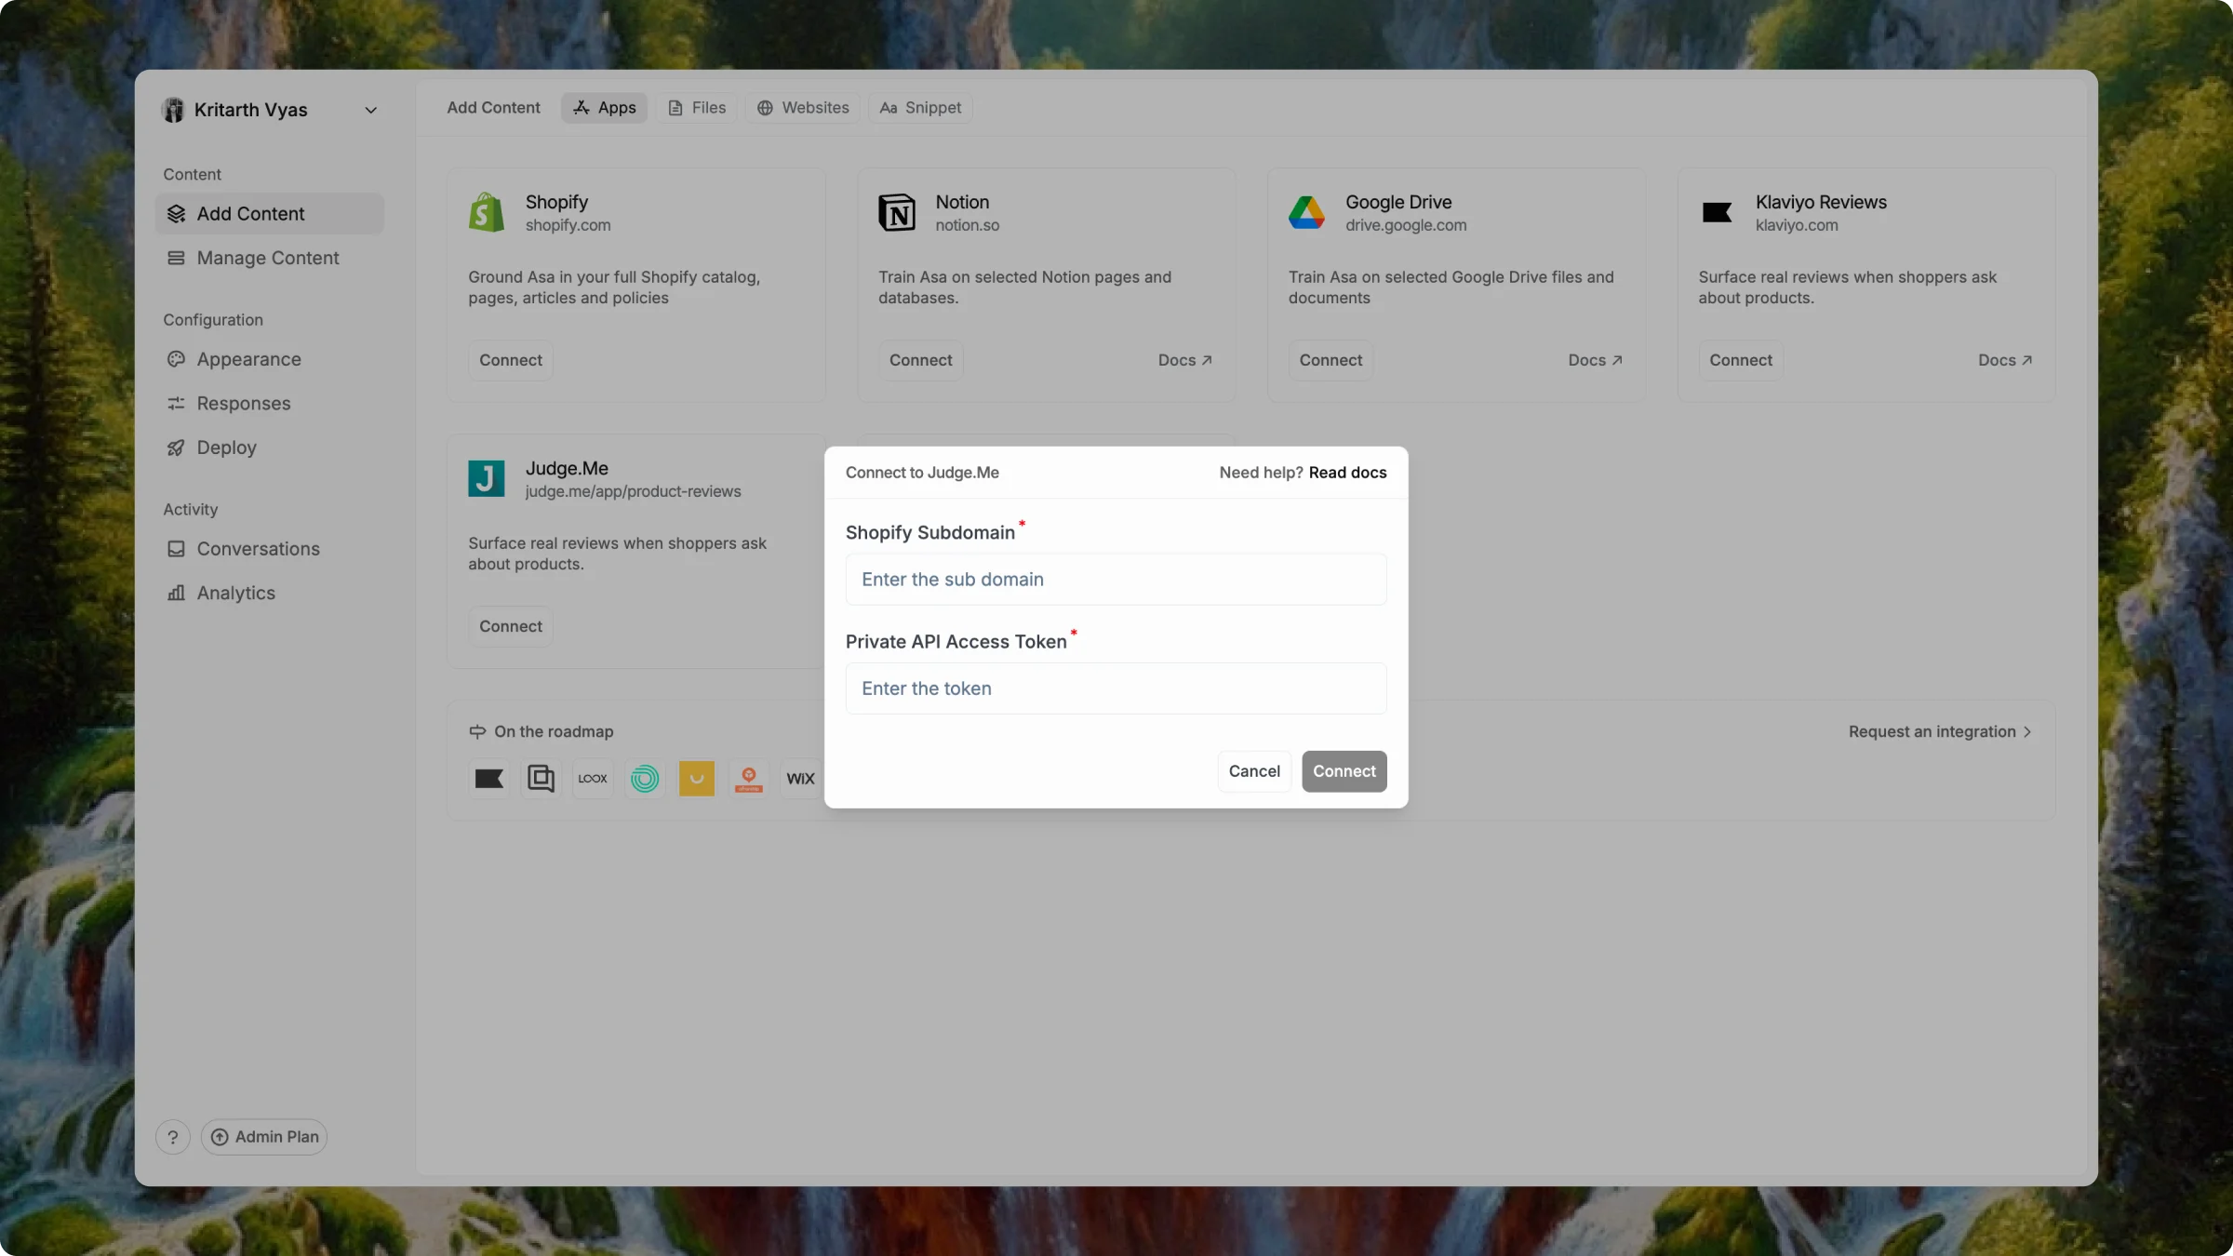Click the Kritarth Vyas avatar icon
Screen dimensions: 2233x1256
click(x=173, y=110)
